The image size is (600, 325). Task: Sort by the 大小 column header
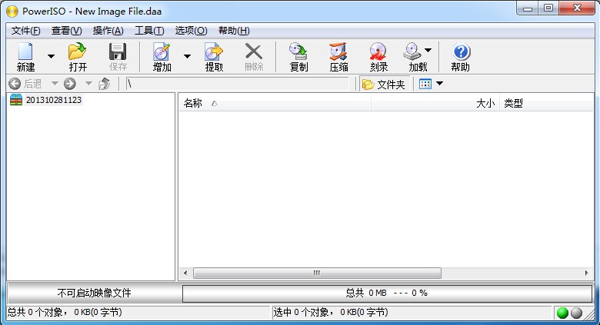click(435, 103)
